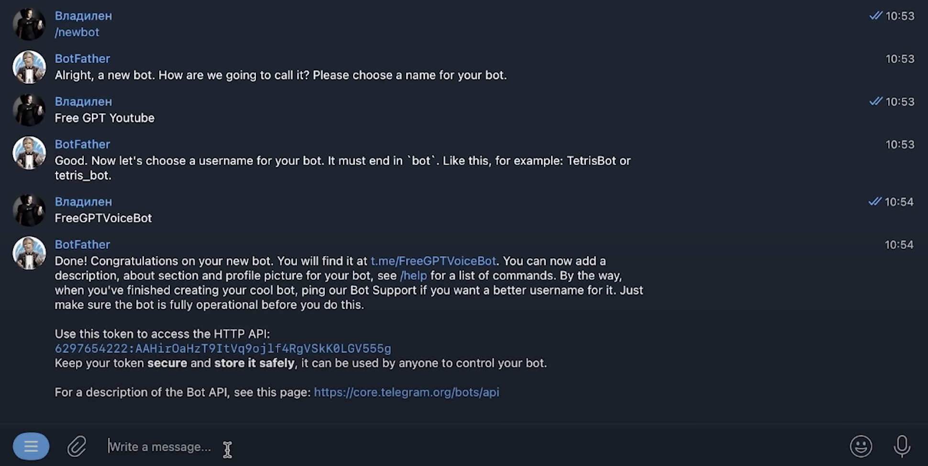Click the BotFather sender name above 'Good. Now let's choose'

point(82,144)
